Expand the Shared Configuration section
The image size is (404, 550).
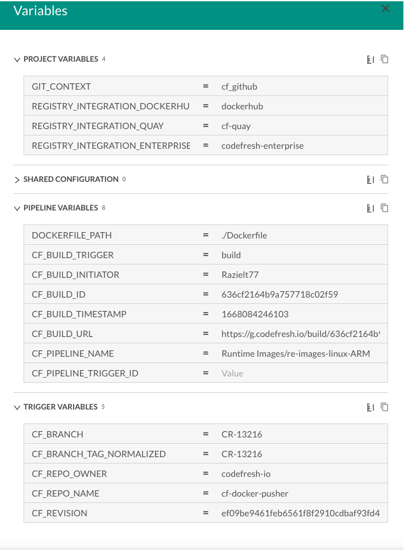click(17, 179)
